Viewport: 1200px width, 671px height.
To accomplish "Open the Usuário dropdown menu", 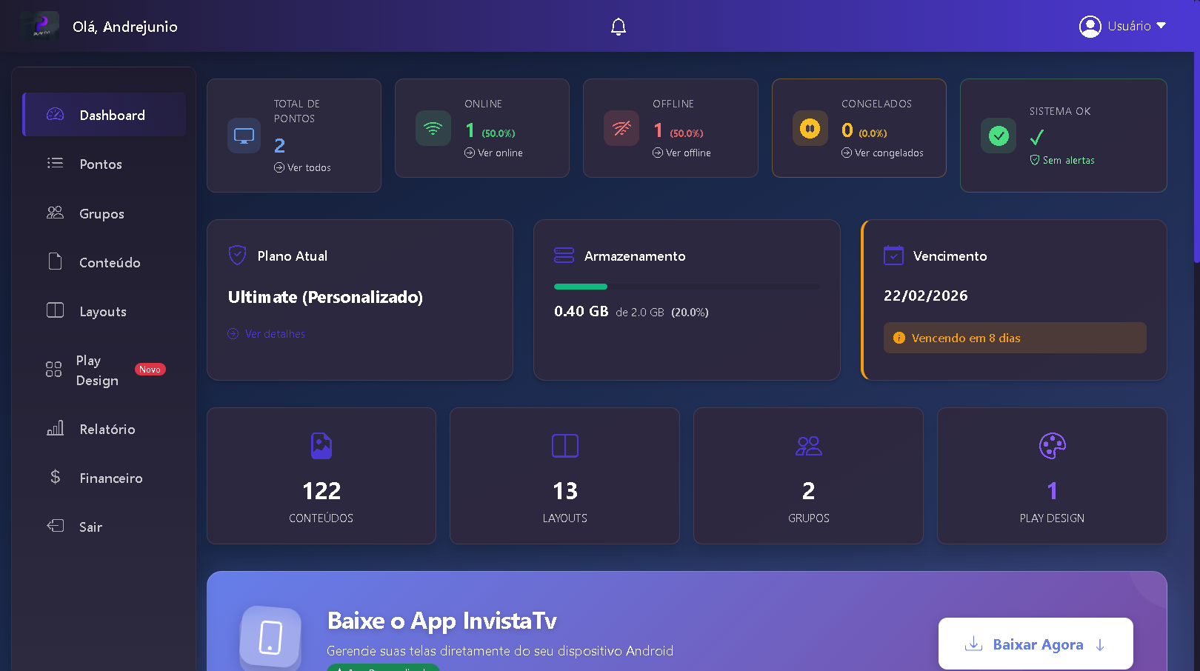I will pyautogui.click(x=1122, y=26).
